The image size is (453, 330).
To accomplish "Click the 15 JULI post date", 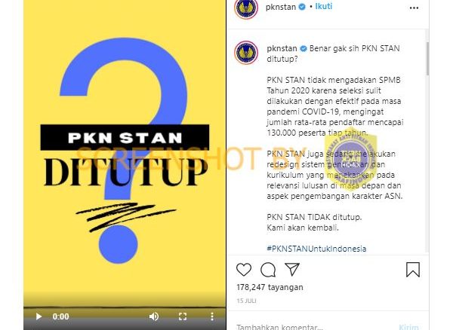I will [246, 301].
